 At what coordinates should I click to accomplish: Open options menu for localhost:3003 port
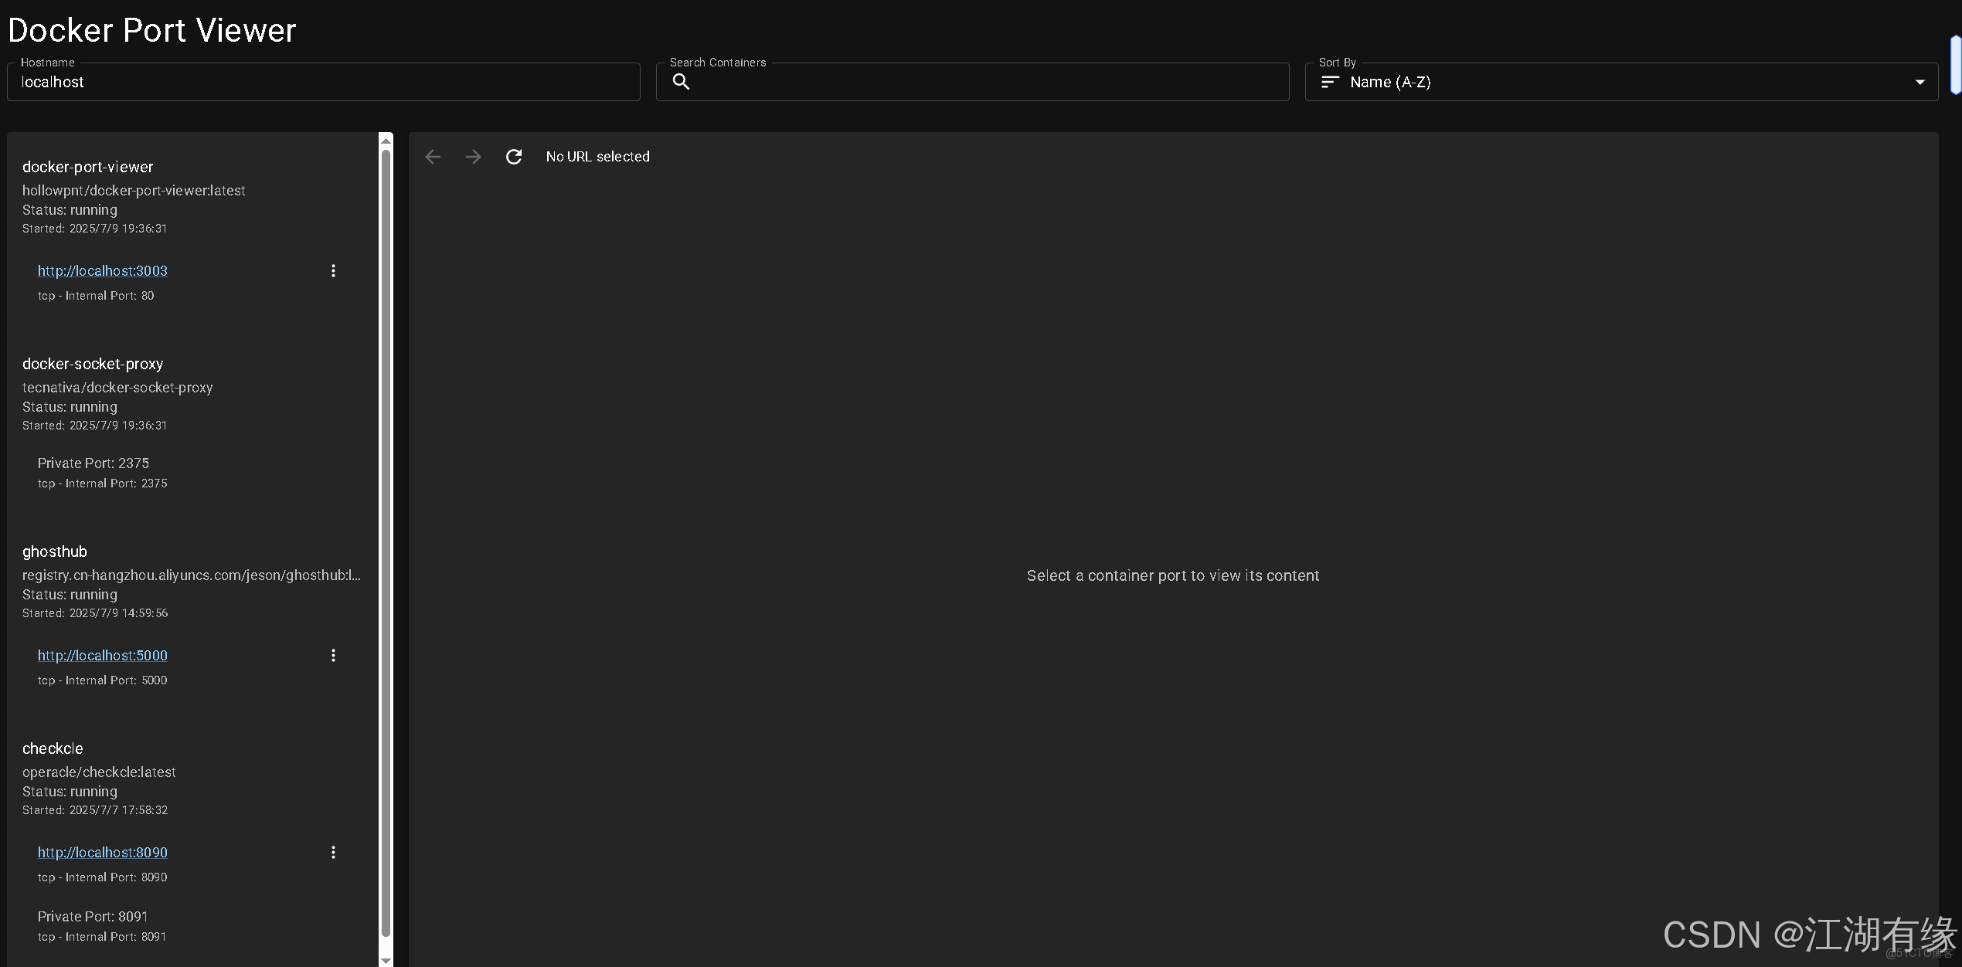(x=333, y=271)
